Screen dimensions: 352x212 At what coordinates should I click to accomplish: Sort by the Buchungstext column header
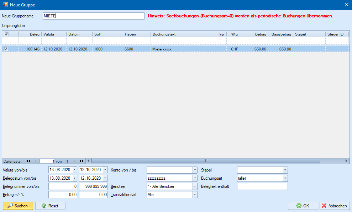183,34
